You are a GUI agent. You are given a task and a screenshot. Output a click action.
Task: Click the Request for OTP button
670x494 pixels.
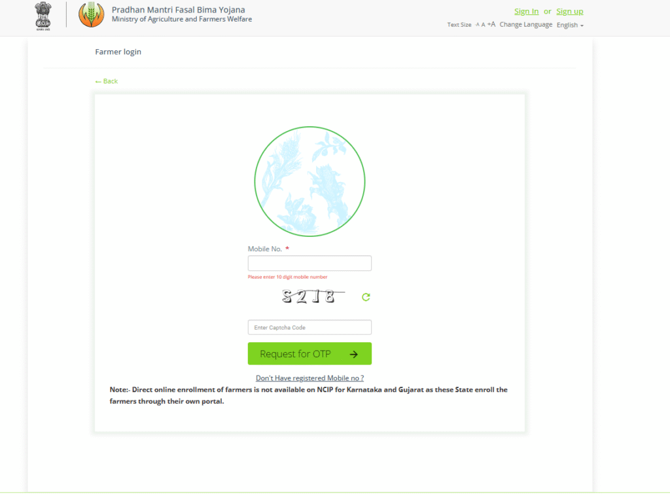(x=309, y=353)
